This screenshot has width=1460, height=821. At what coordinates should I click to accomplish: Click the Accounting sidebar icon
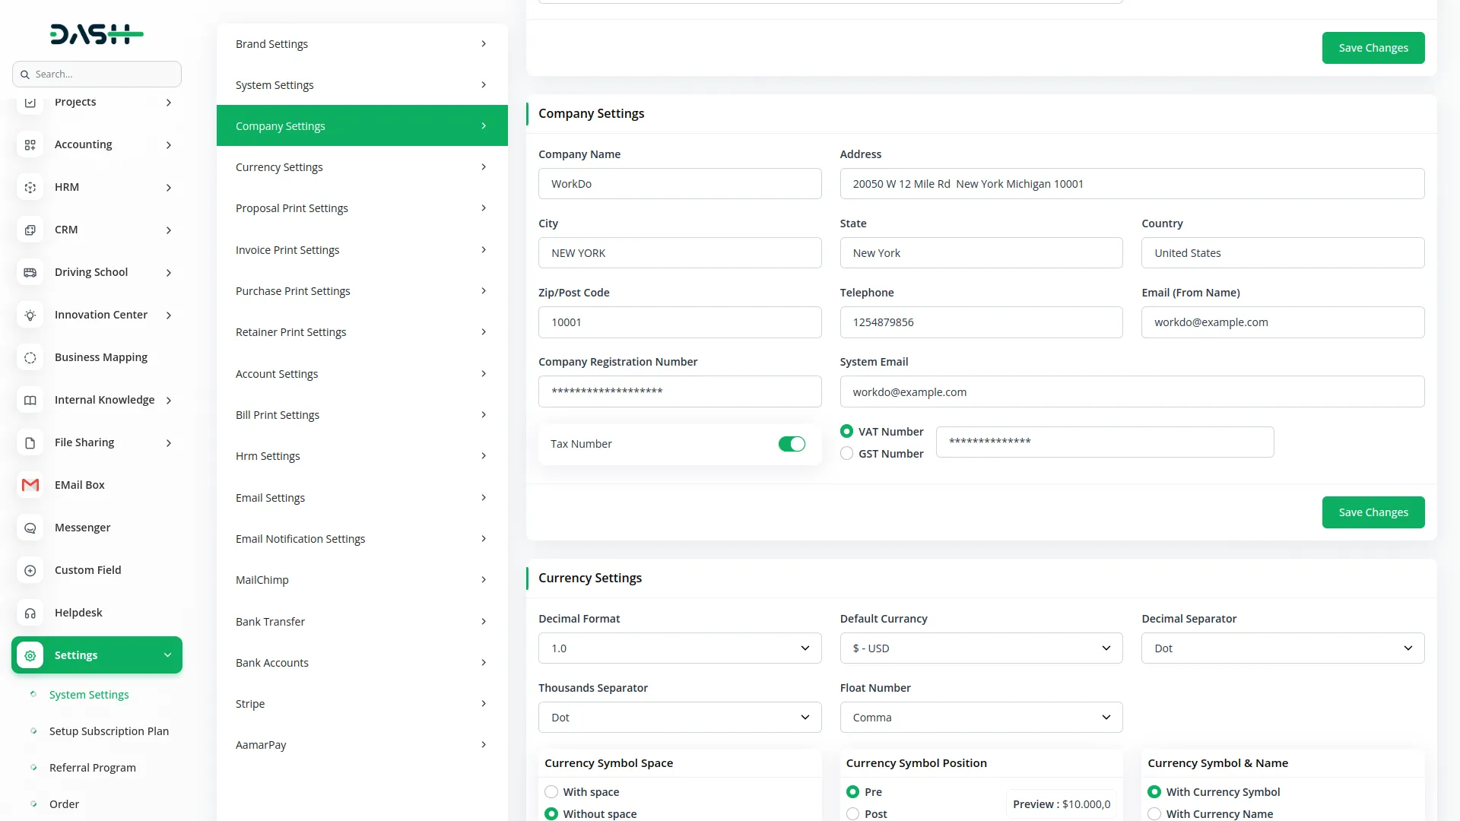30,144
